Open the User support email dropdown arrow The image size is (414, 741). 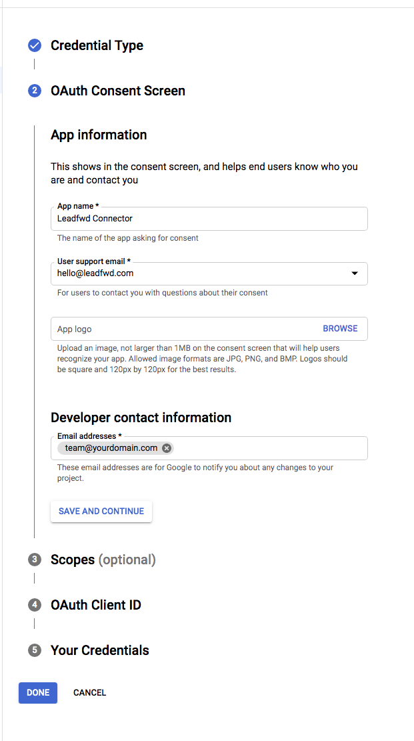click(355, 273)
